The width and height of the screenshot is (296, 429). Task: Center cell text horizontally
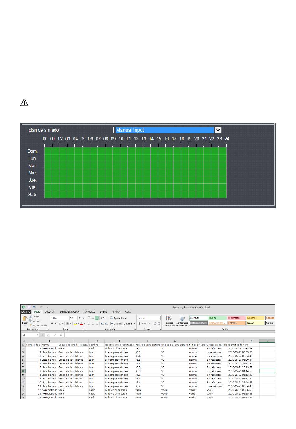click(93, 324)
